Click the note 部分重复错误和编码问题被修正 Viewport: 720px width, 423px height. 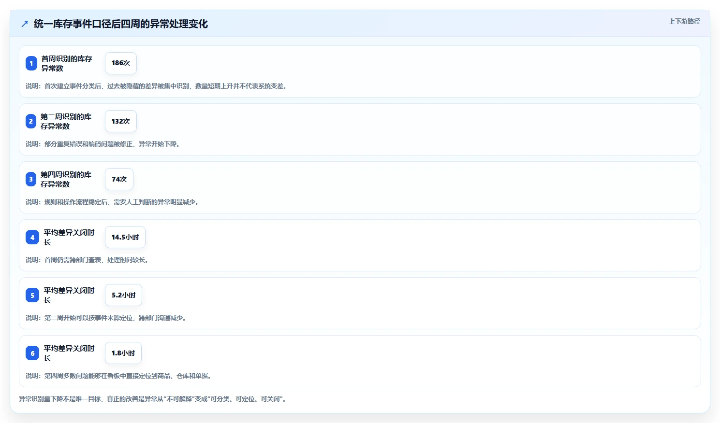click(104, 144)
